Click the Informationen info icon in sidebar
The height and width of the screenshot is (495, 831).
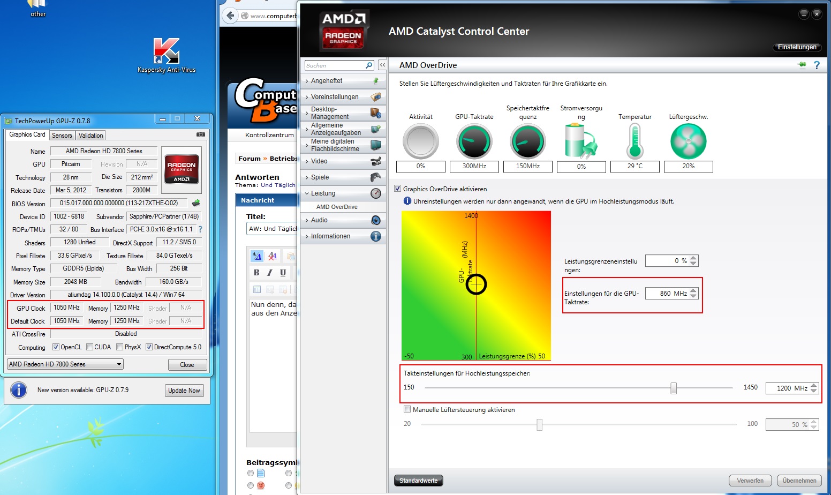(x=376, y=236)
